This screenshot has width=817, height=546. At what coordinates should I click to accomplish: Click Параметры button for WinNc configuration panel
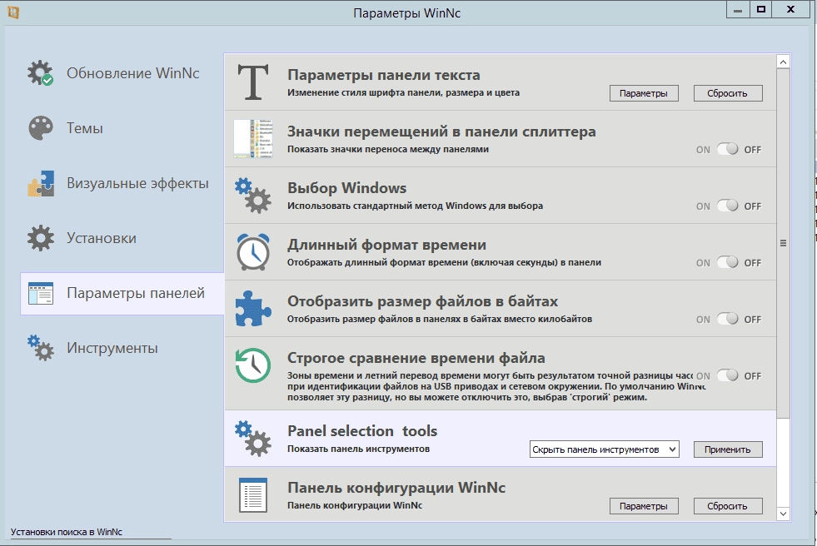[x=644, y=506]
